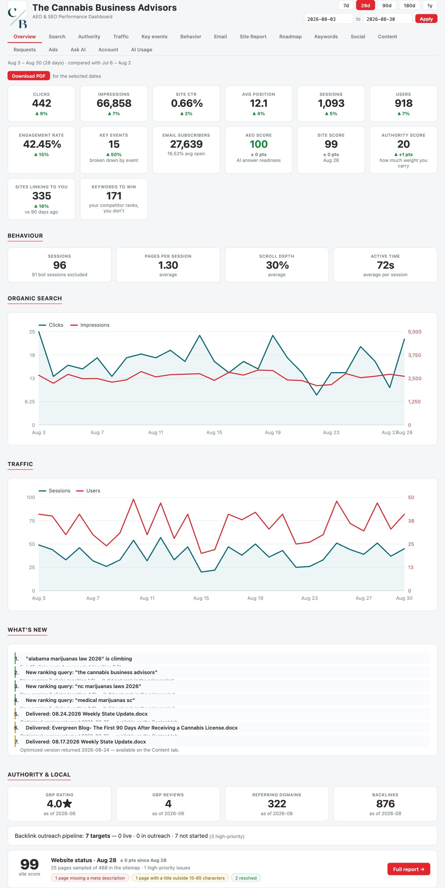Open the Social tab
Screen dimensions: 445x888
pos(358,37)
